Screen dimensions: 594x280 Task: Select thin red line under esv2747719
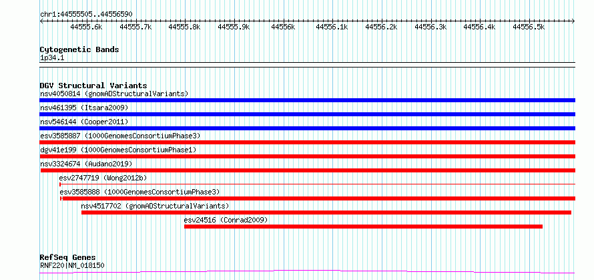(318, 184)
